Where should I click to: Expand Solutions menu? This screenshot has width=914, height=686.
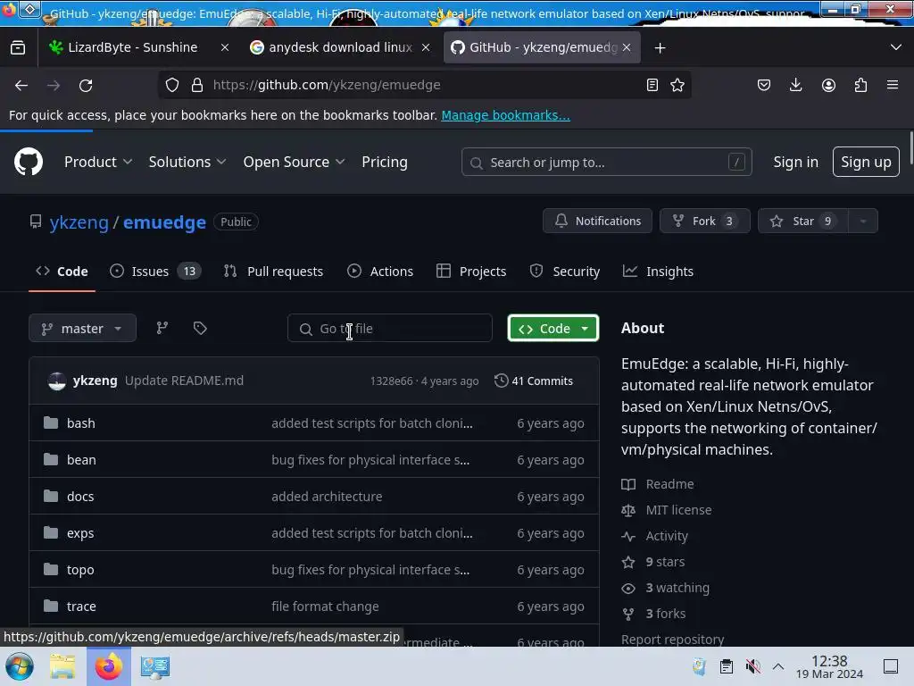pyautogui.click(x=187, y=163)
